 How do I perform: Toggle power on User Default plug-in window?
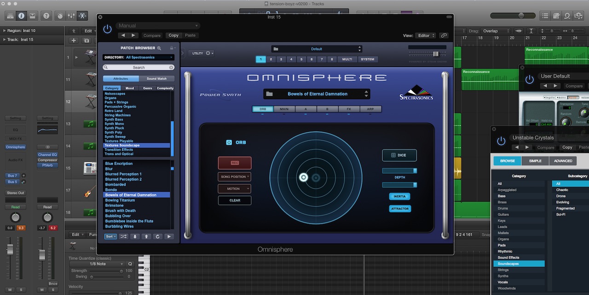tap(530, 79)
